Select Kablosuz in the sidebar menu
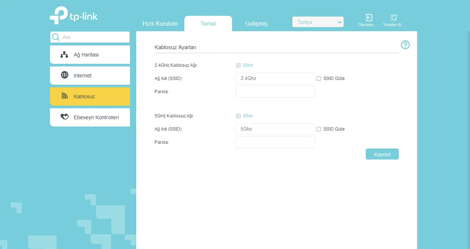Image resolution: width=470 pixels, height=249 pixels. [90, 96]
